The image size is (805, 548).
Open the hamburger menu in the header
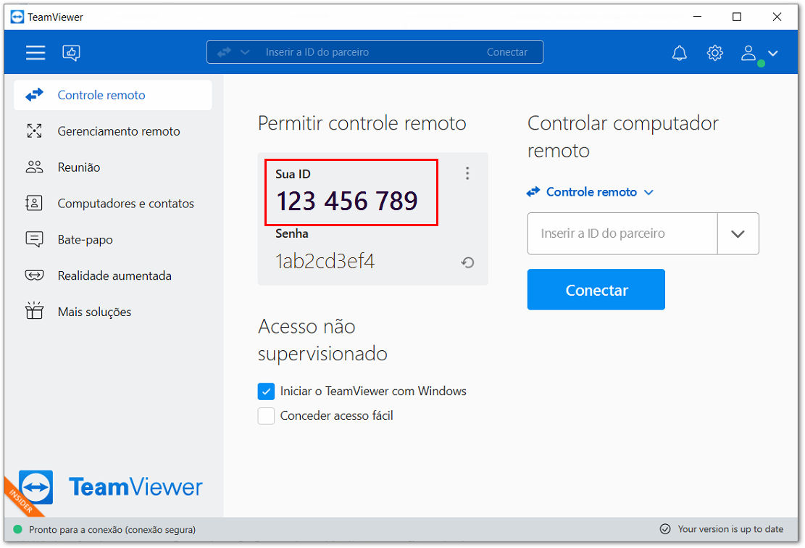click(x=36, y=52)
